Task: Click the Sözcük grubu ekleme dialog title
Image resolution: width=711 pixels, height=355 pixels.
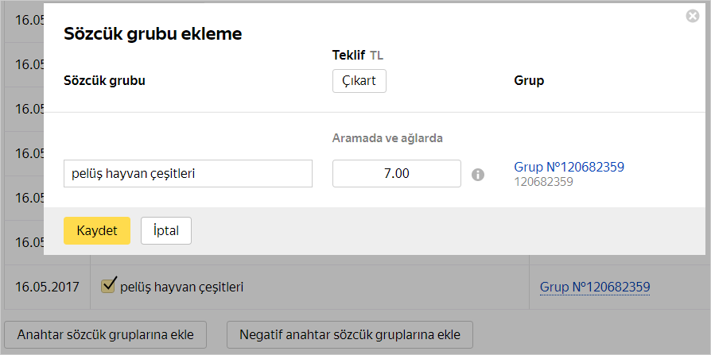Action: click(x=153, y=33)
